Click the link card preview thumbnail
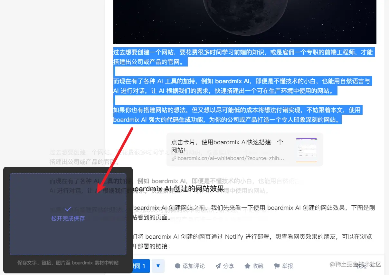389x275 pixels. [x=306, y=150]
